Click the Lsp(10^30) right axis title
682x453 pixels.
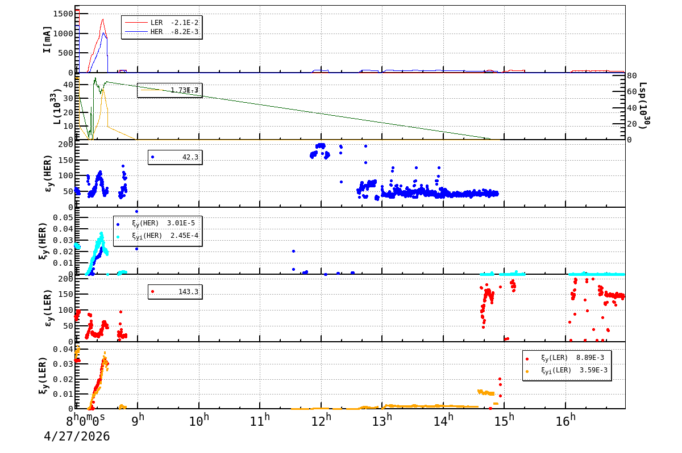click(643, 106)
